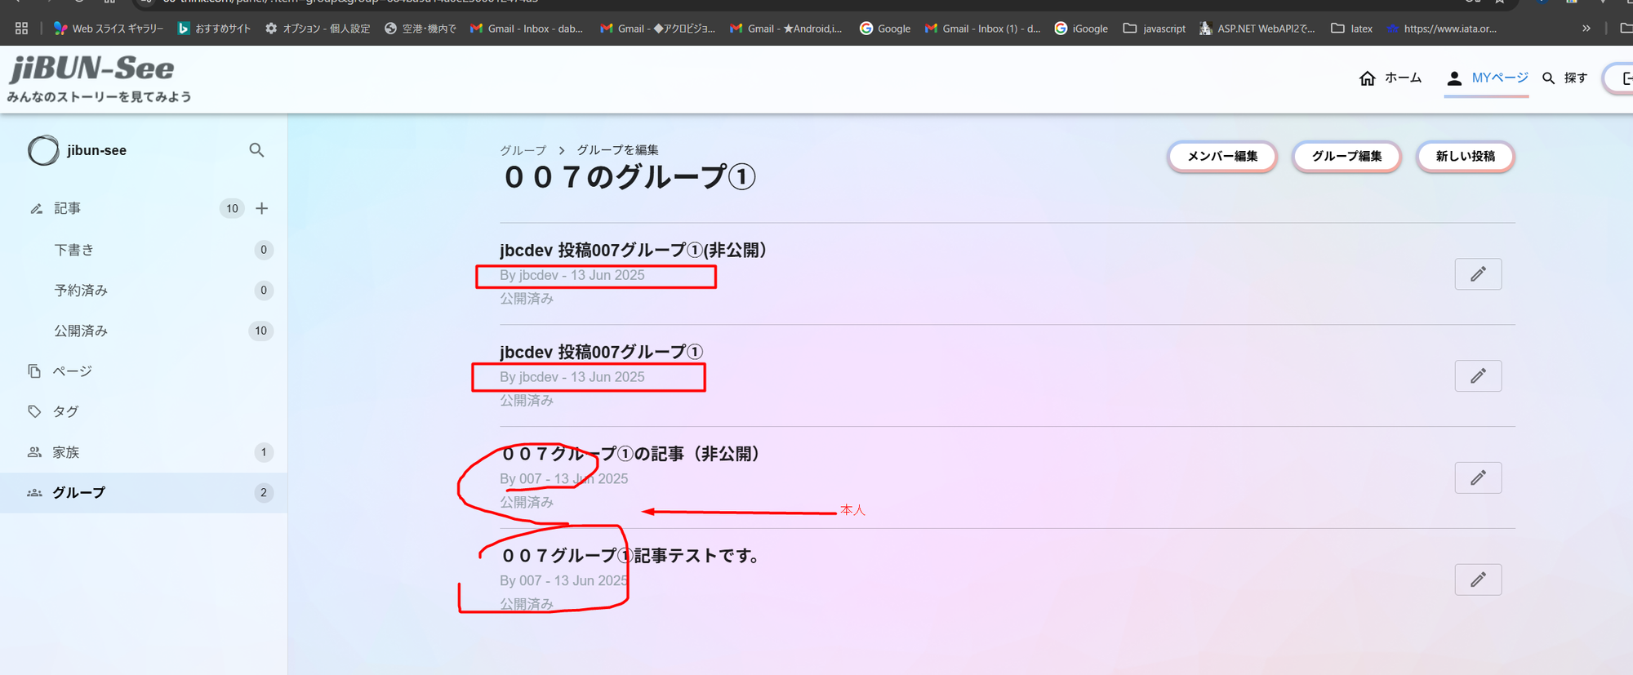The width and height of the screenshot is (1633, 675).
Task: Add a new article with plus icon
Action: pyautogui.click(x=261, y=208)
